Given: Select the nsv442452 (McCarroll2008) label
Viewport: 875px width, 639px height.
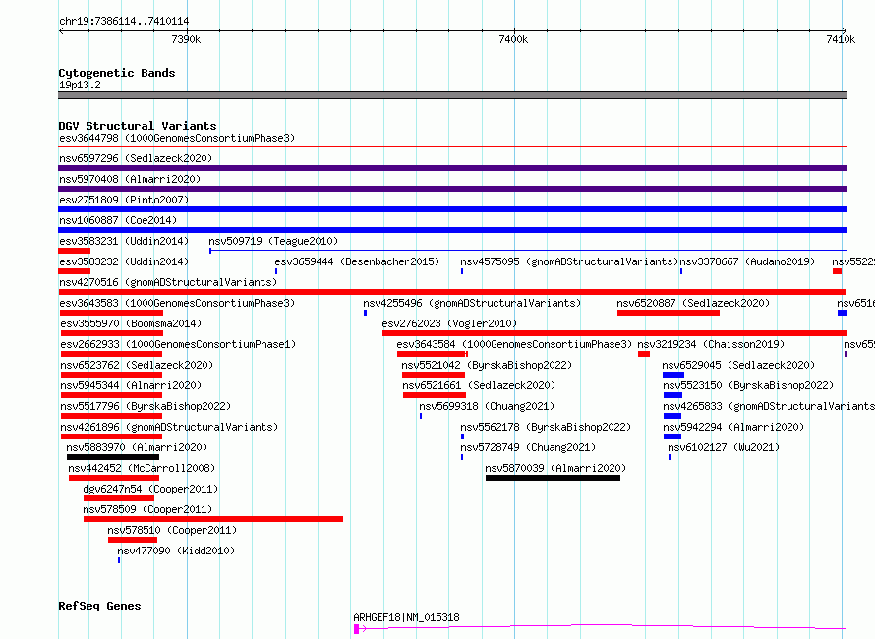Looking at the screenshot, I should coord(142,468).
